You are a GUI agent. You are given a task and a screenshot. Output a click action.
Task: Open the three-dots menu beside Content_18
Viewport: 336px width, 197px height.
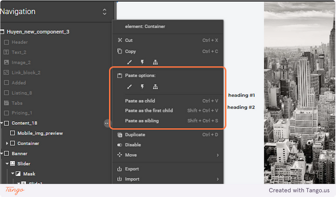pos(107,123)
